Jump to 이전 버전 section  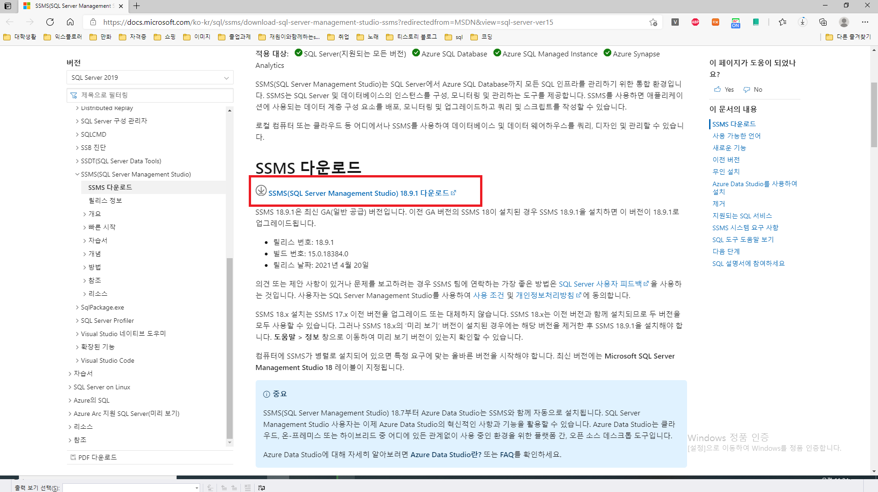(x=726, y=160)
